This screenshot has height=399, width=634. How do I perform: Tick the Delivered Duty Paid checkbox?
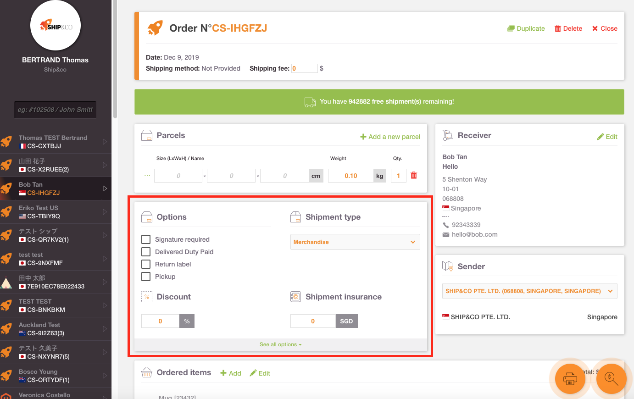pos(146,252)
